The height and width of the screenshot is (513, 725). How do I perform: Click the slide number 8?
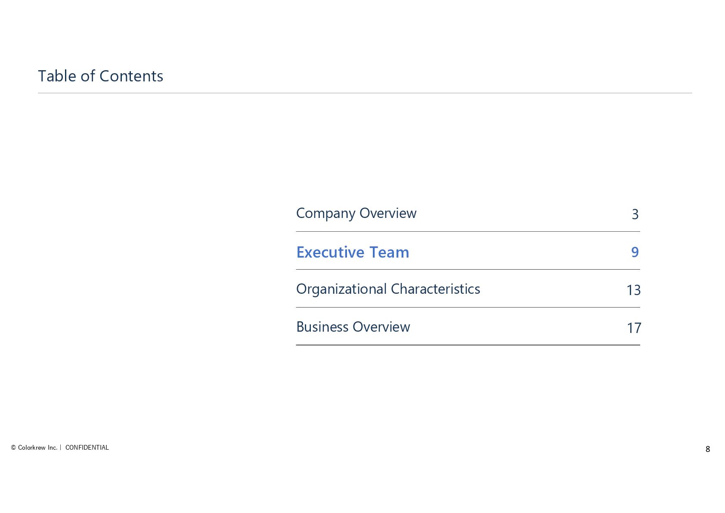coord(708,449)
